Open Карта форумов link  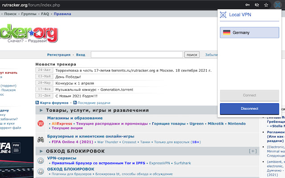54,103
